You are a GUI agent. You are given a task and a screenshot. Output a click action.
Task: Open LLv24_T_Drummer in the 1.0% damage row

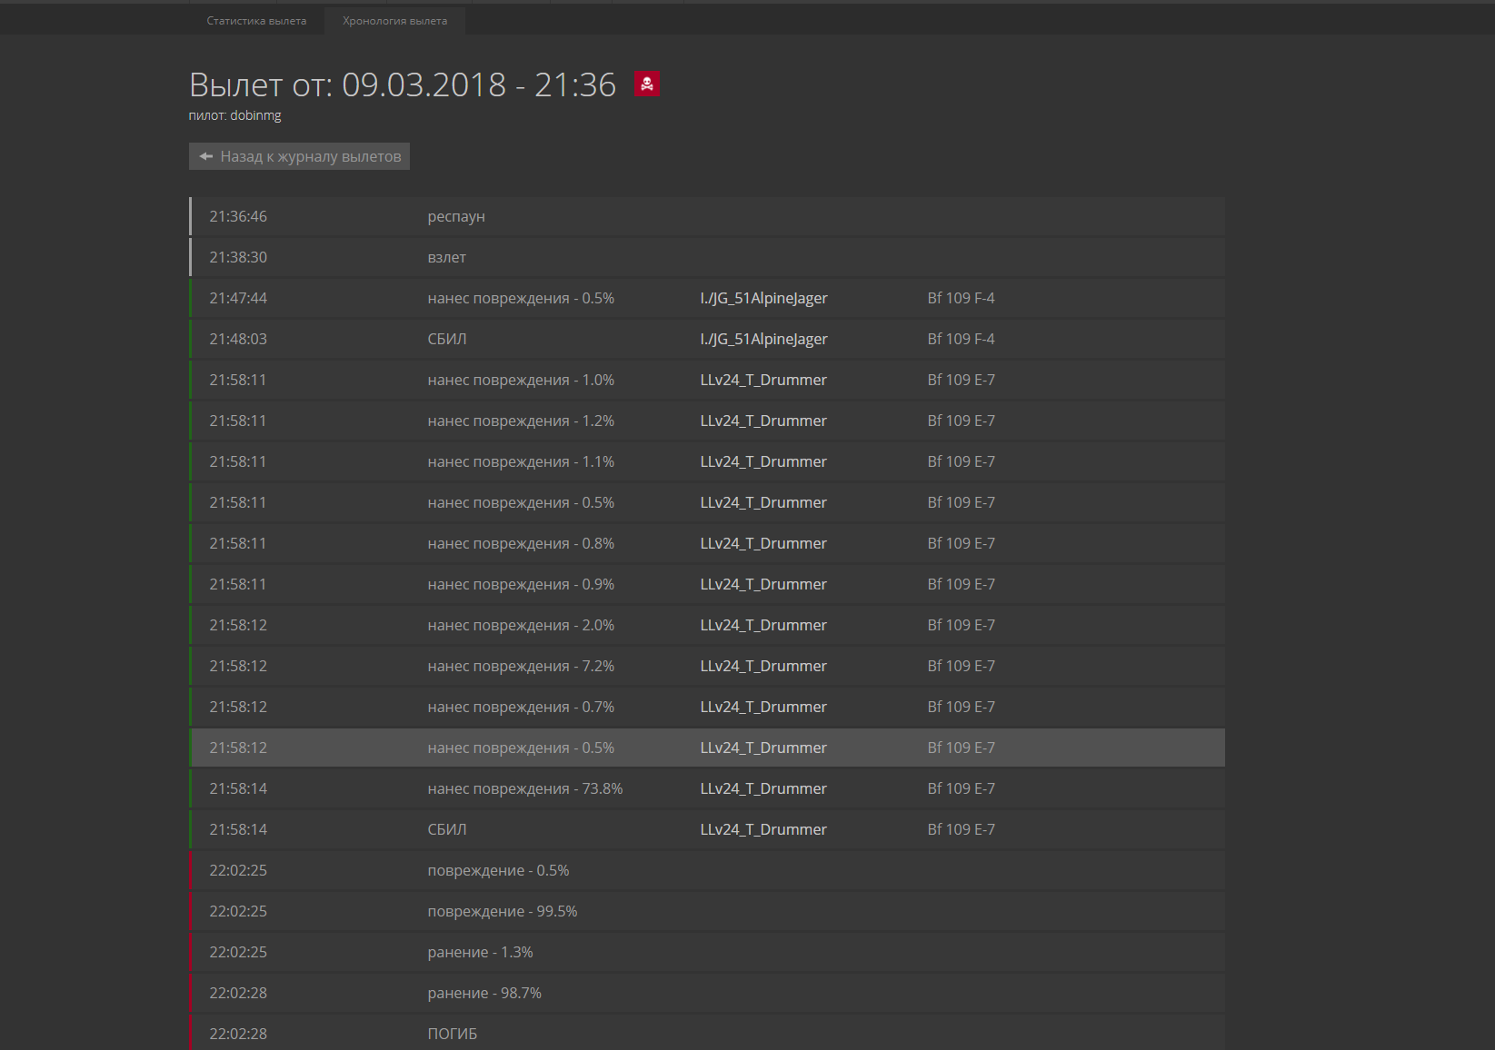[x=763, y=380]
